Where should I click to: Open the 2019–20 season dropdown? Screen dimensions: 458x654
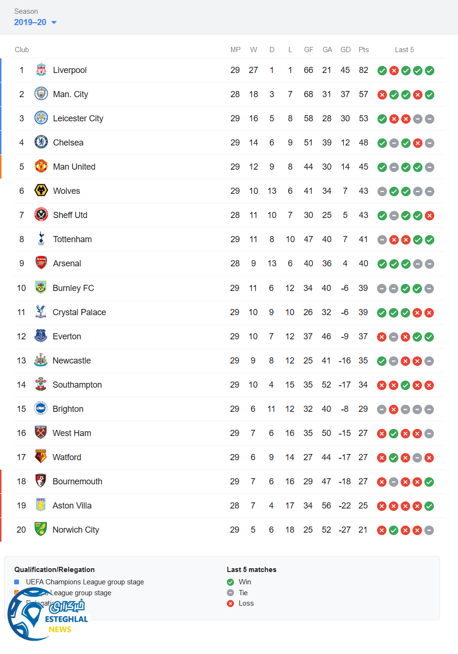[36, 22]
